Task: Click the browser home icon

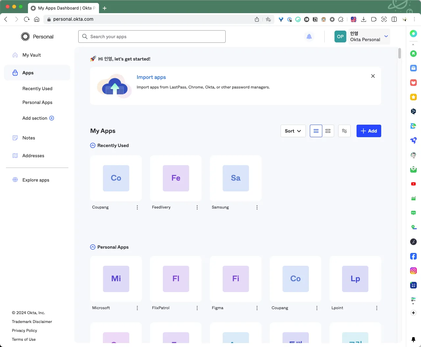Action: [x=37, y=19]
